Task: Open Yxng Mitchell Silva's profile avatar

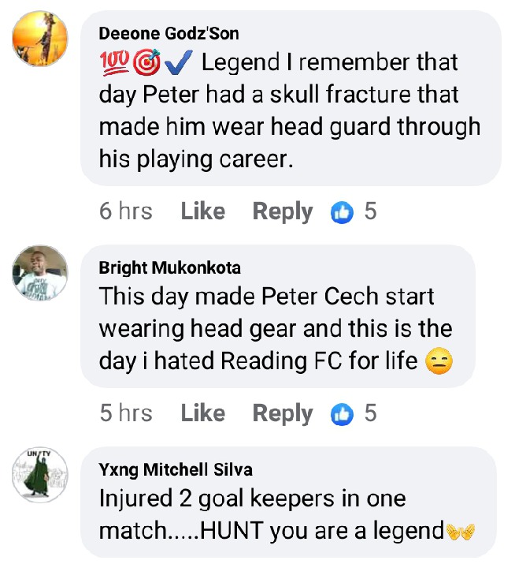Action: tap(40, 475)
